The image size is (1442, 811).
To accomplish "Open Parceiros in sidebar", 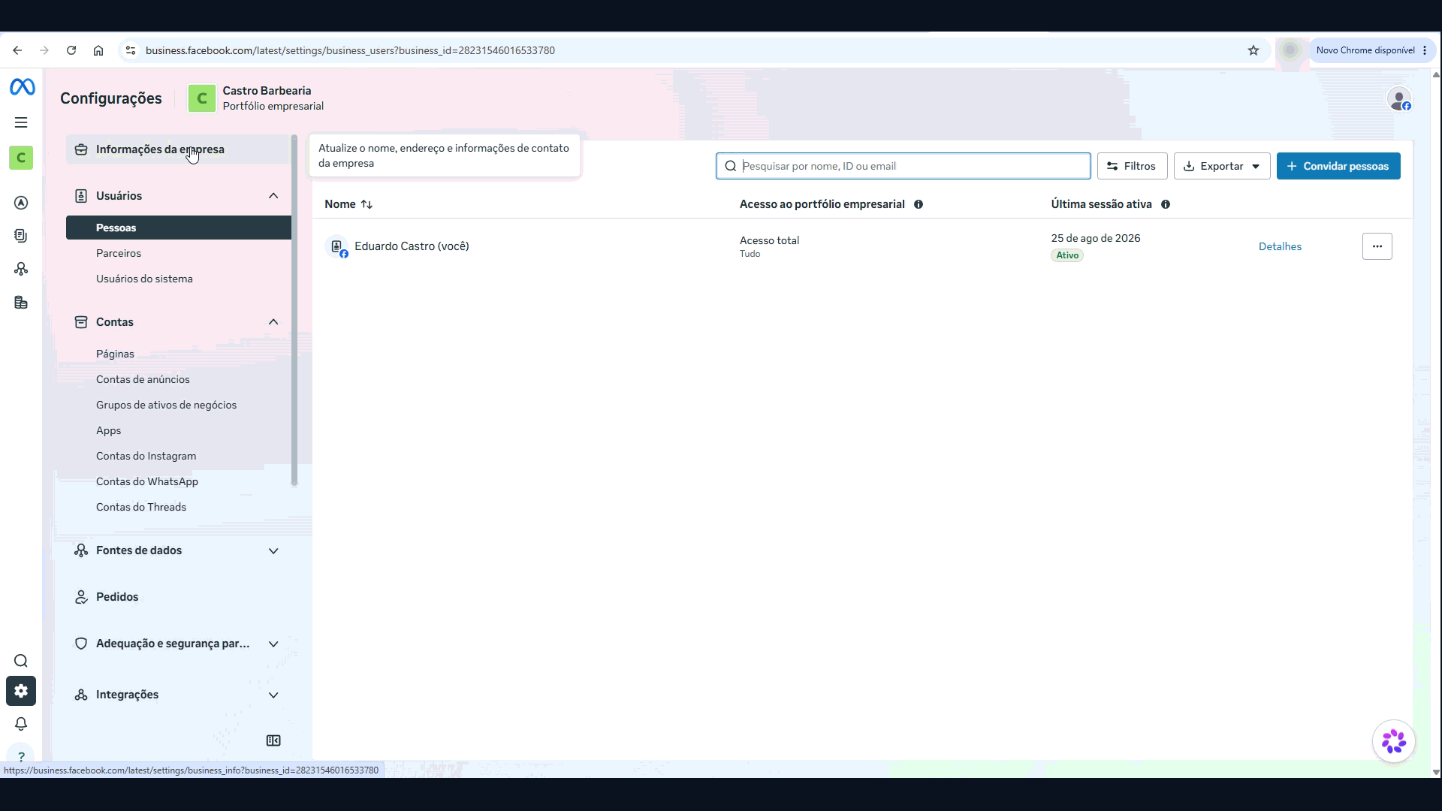I will click(x=119, y=253).
